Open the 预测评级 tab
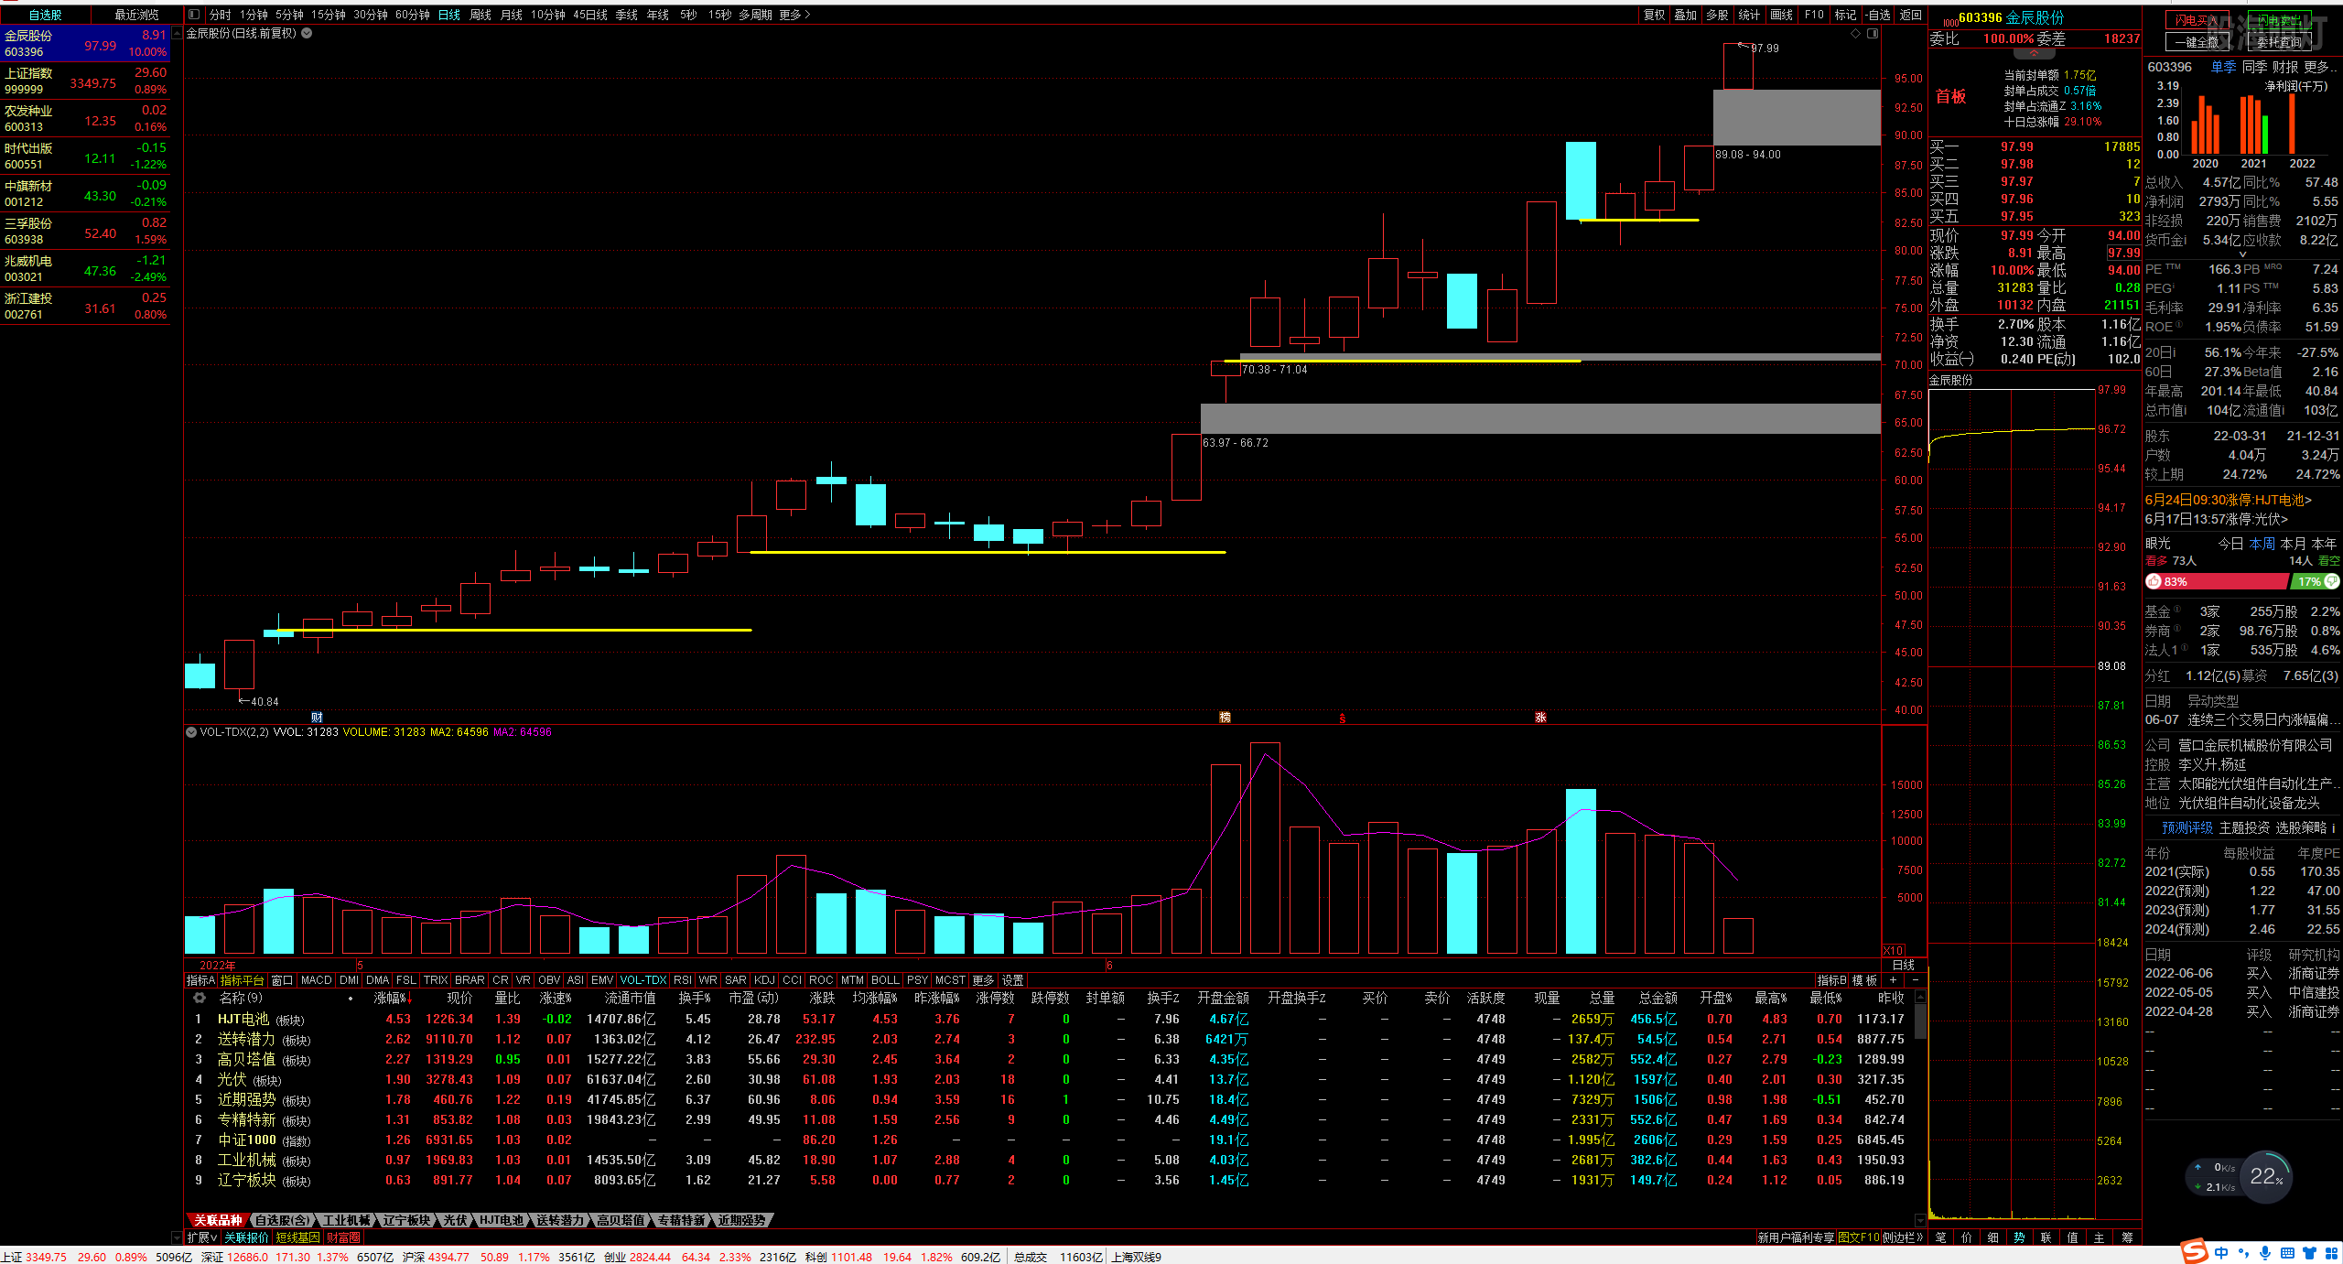The image size is (2343, 1264). click(x=2187, y=827)
